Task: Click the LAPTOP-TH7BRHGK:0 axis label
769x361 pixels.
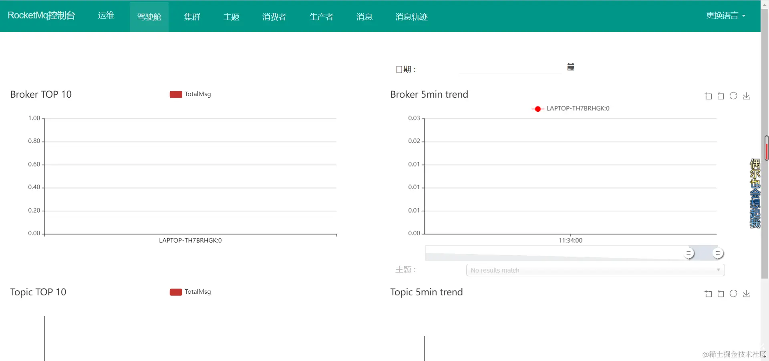Action: [x=190, y=241]
